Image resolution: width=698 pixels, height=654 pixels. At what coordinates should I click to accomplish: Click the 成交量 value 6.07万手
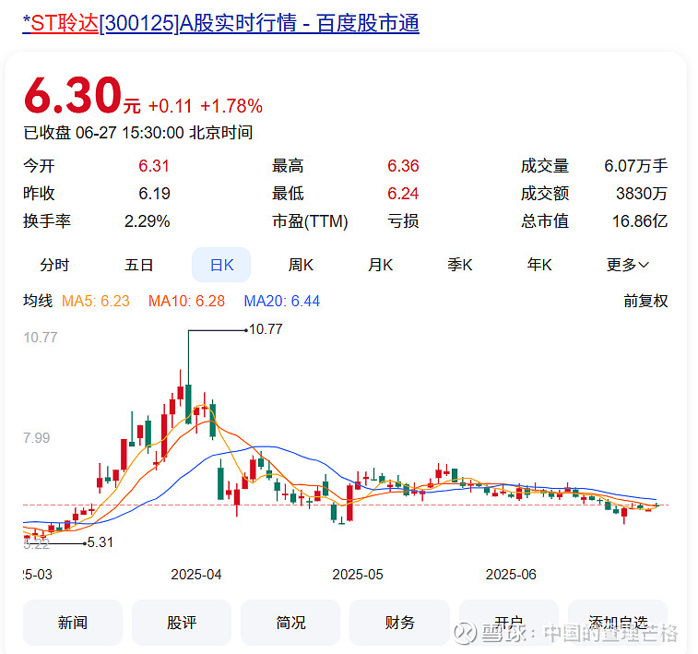tap(636, 166)
